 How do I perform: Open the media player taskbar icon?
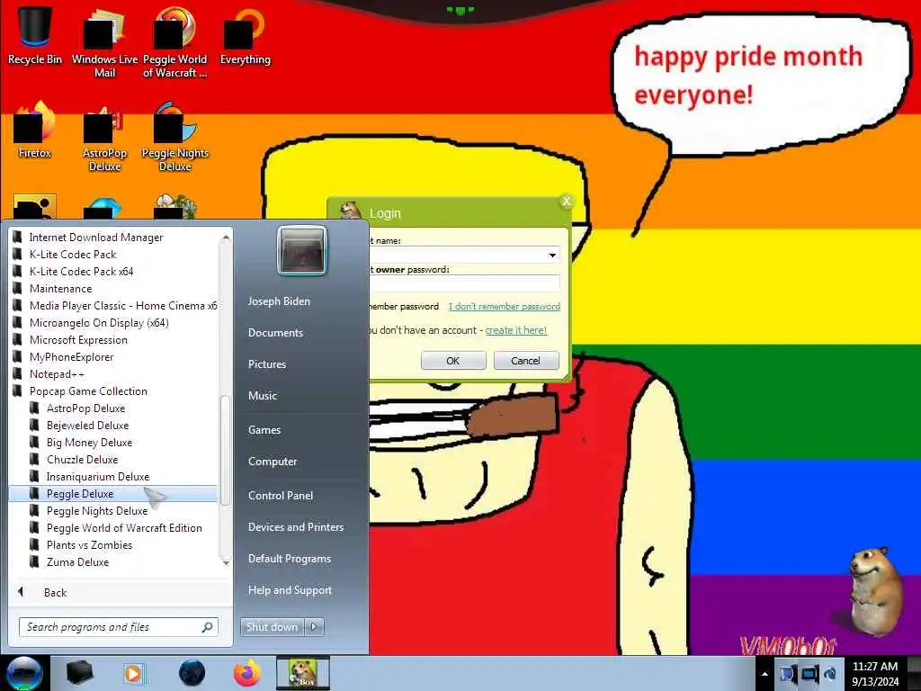point(134,673)
